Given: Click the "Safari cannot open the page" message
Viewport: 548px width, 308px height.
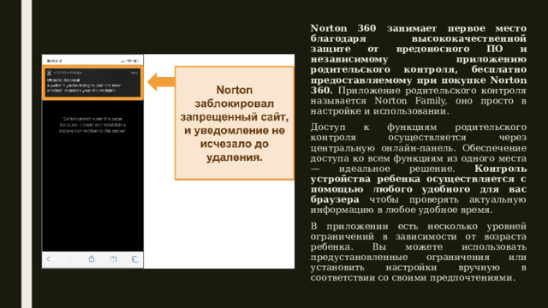Looking at the screenshot, I should pos(92,125).
